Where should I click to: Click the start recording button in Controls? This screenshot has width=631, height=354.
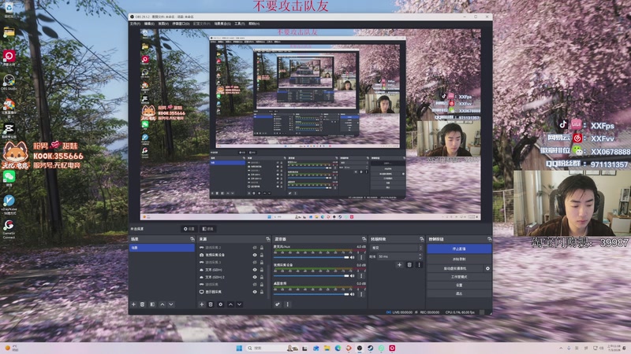click(x=459, y=260)
